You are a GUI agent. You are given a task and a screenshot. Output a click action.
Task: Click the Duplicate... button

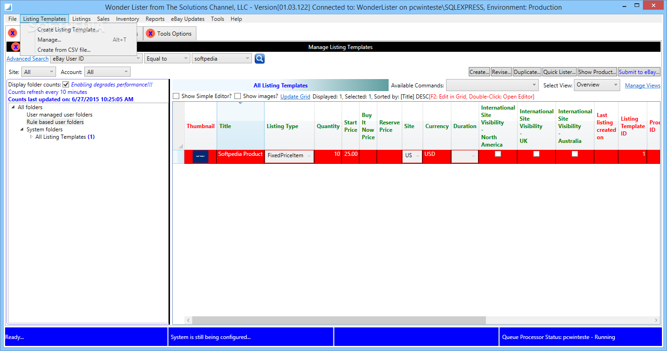coord(527,72)
